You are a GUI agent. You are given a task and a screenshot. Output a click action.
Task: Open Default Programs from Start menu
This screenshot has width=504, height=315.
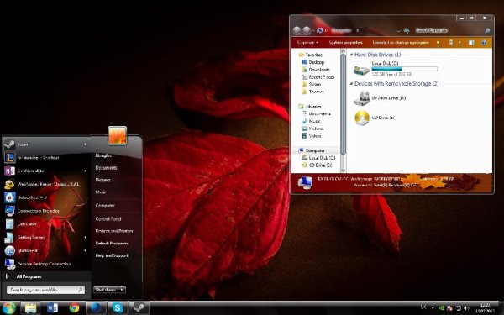(112, 244)
